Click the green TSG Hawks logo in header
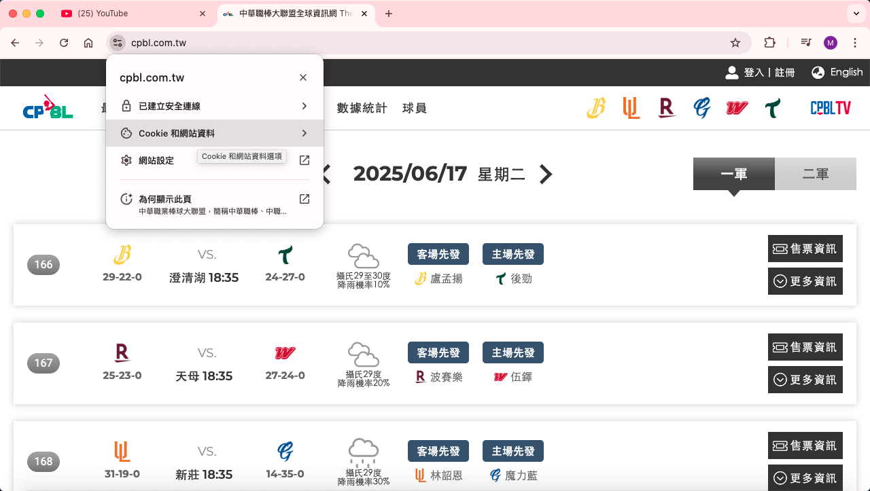Viewport: 870px width, 491px height. click(772, 108)
